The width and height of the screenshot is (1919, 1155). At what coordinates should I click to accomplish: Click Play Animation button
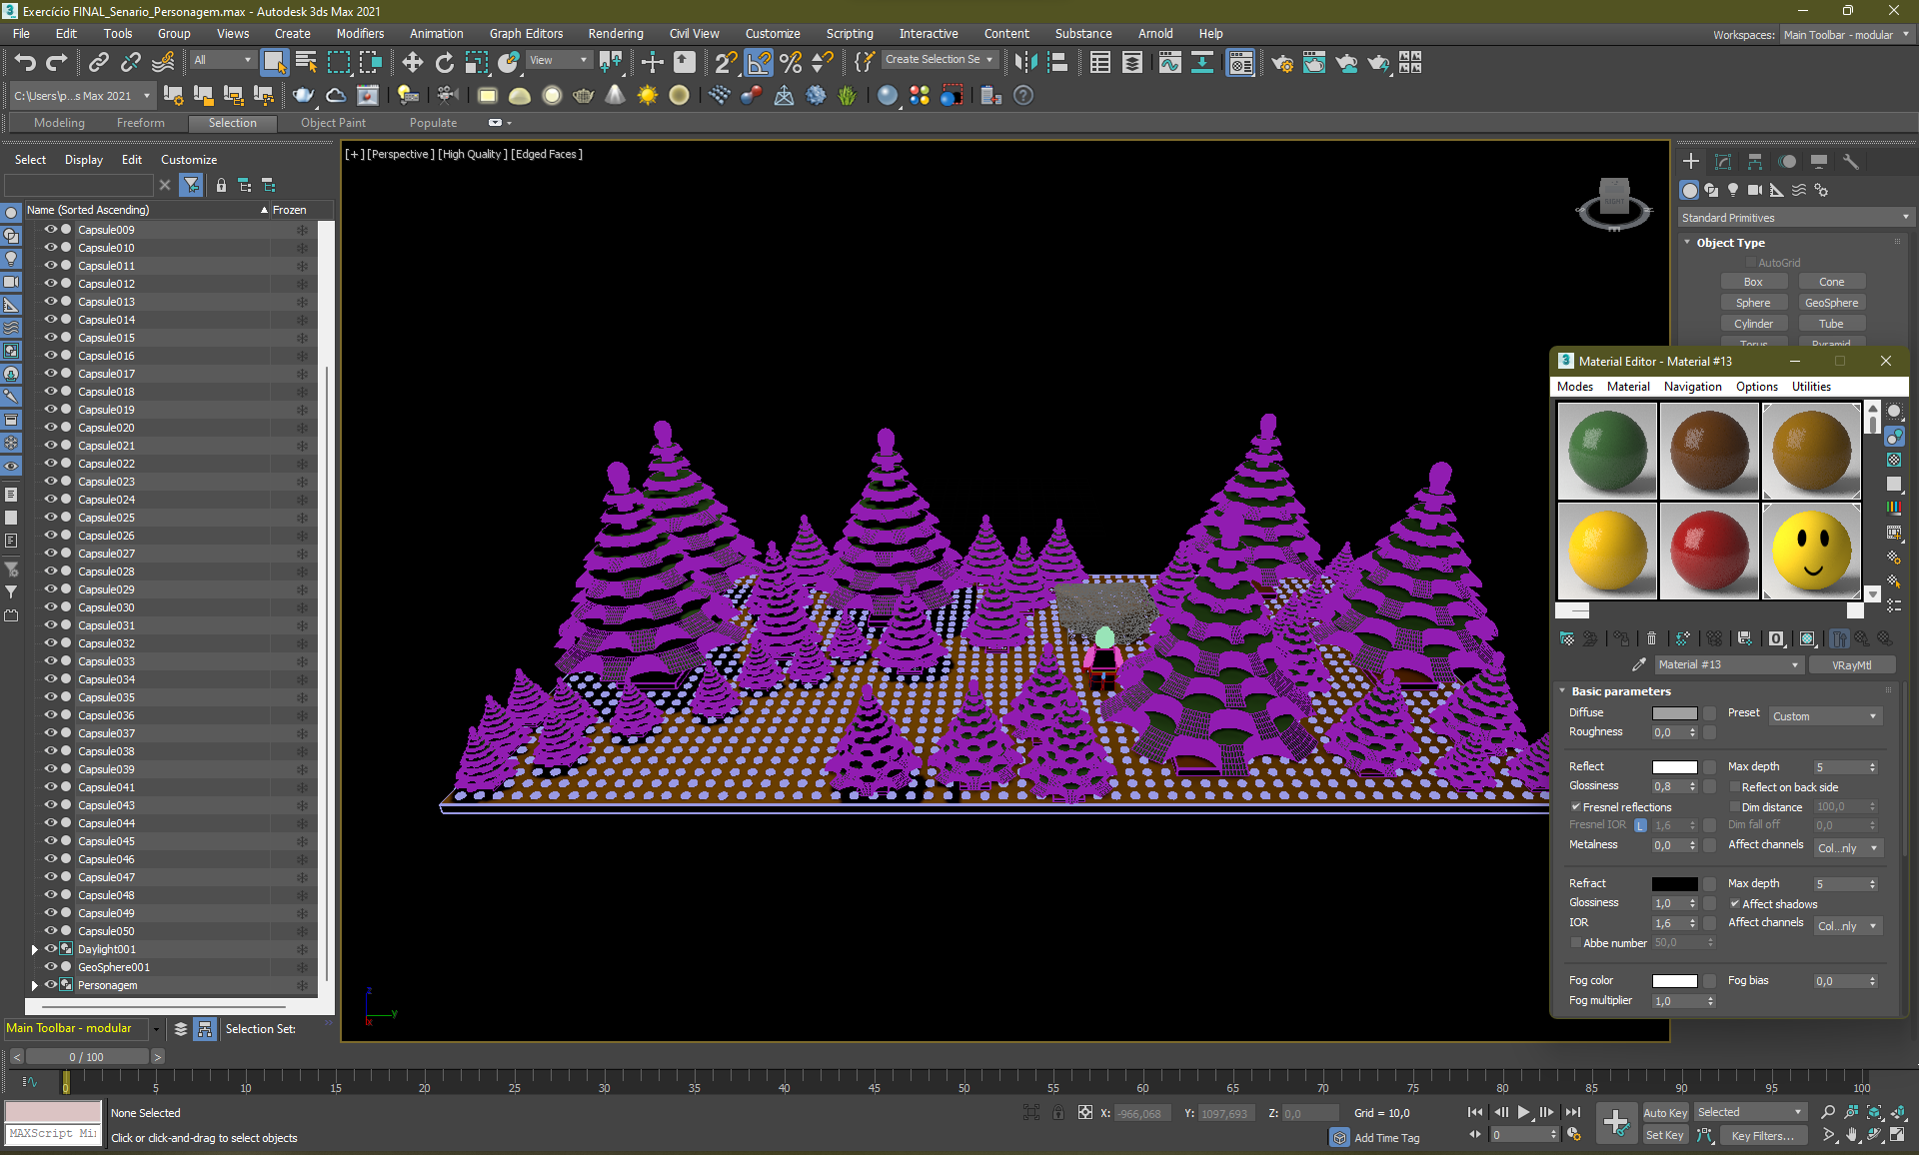point(1523,1112)
